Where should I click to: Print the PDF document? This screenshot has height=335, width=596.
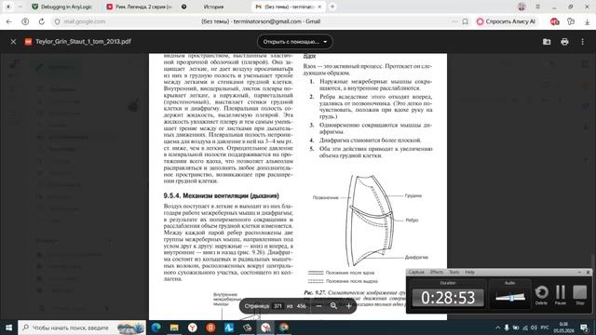pyautogui.click(x=564, y=42)
